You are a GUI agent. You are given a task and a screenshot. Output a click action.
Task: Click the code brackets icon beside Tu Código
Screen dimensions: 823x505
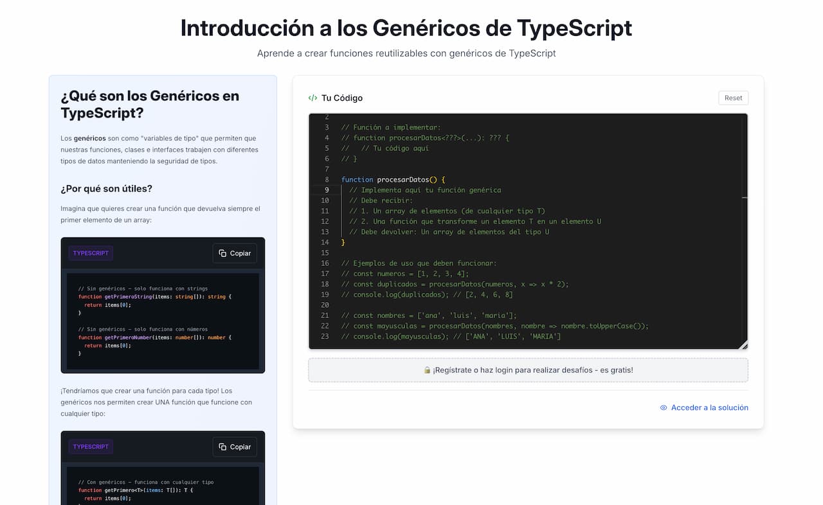tap(312, 98)
